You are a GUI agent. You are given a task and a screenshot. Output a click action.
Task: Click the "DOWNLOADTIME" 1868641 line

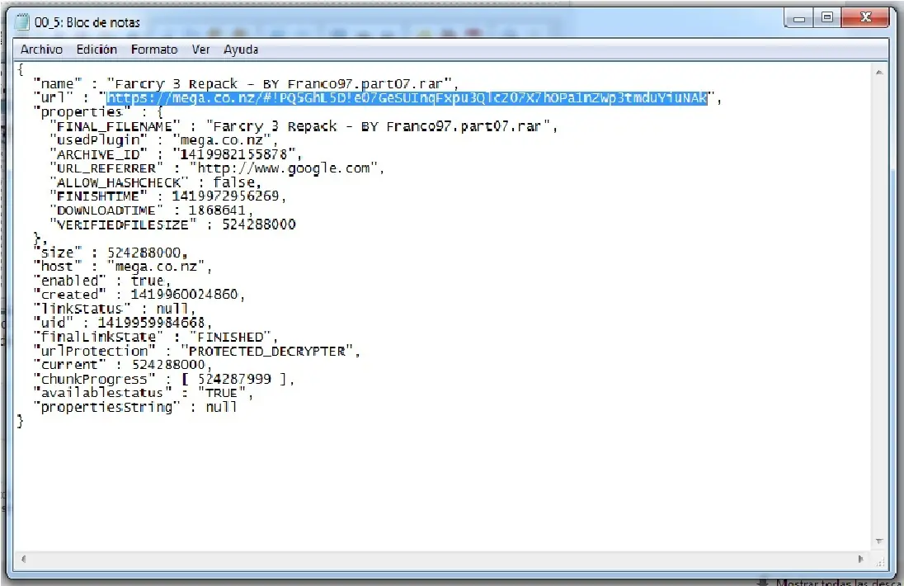pos(151,210)
